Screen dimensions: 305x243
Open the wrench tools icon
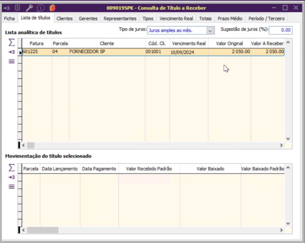[29, 8]
